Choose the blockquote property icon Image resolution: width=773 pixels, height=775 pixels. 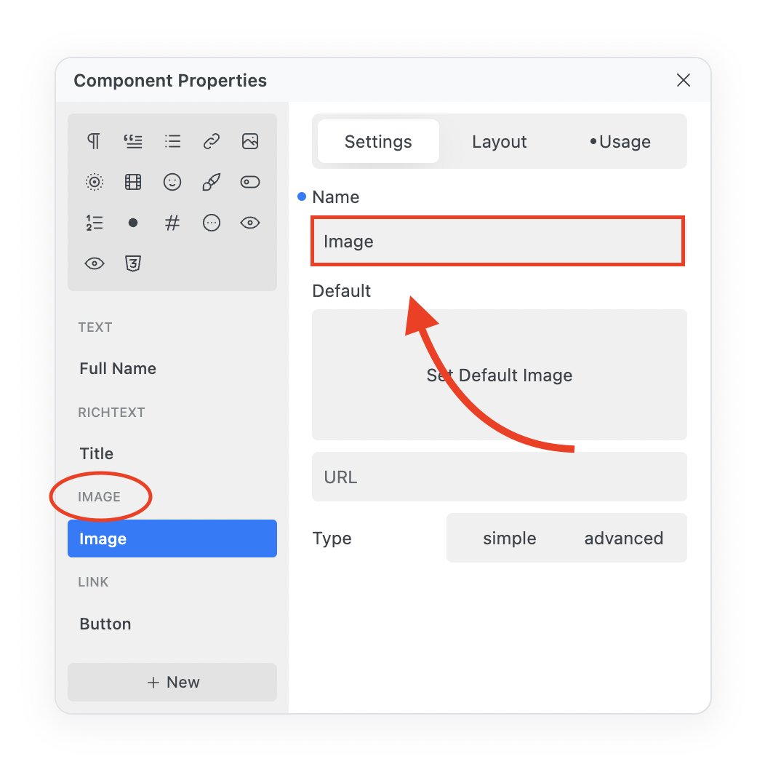133,141
